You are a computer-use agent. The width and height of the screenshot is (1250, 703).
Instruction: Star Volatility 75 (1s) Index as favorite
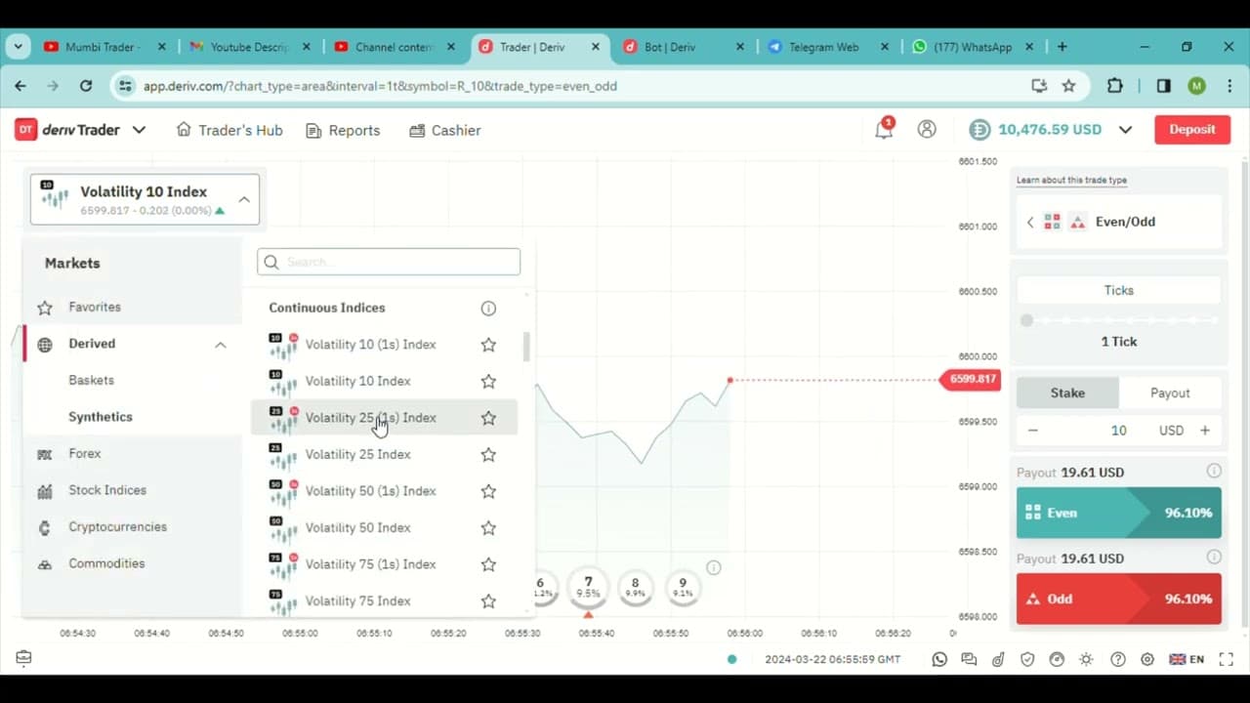tap(488, 564)
